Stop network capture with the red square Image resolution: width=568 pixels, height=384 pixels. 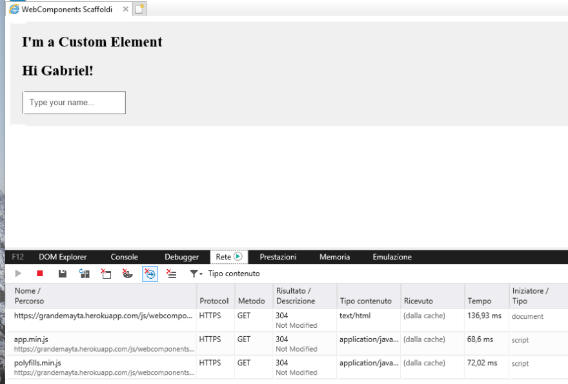pyautogui.click(x=40, y=274)
